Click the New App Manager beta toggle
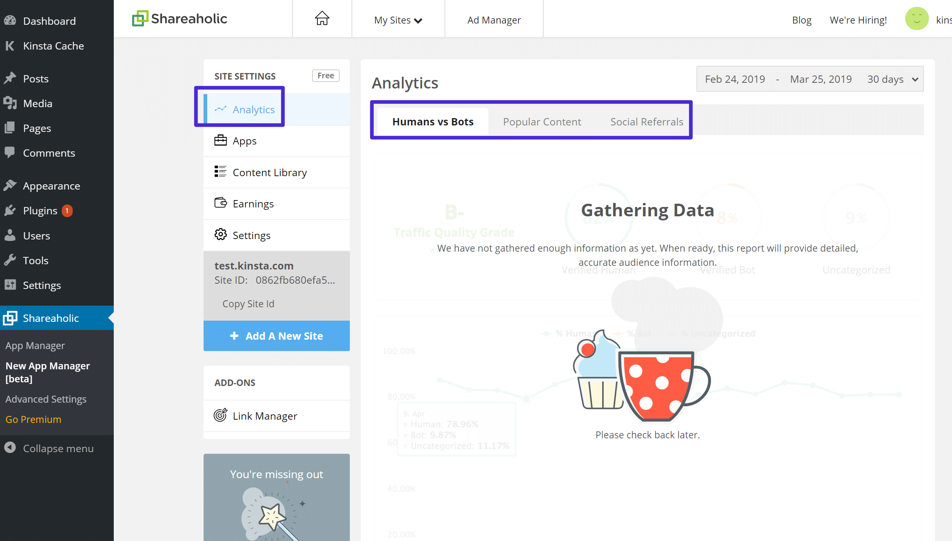The width and height of the screenshot is (952, 541). click(x=49, y=372)
